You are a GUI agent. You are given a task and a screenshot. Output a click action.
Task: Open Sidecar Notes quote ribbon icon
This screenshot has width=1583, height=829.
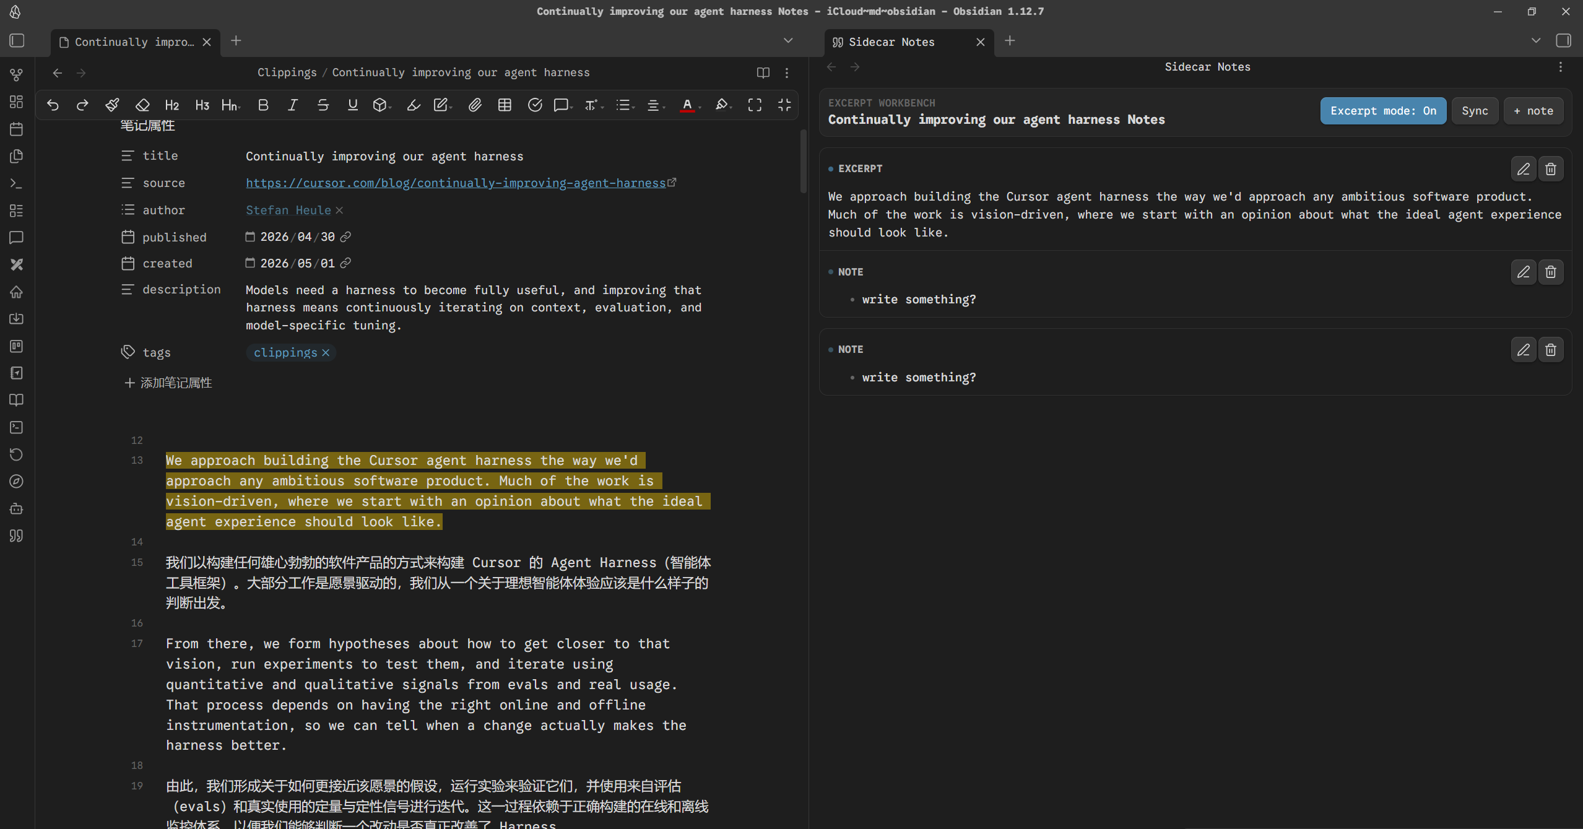click(17, 536)
